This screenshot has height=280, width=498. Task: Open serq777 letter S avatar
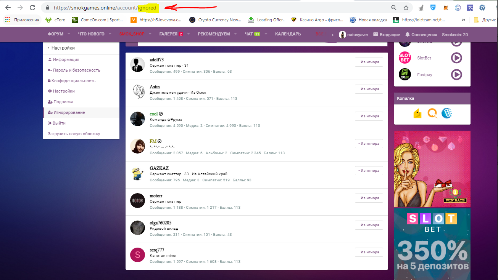point(137,255)
